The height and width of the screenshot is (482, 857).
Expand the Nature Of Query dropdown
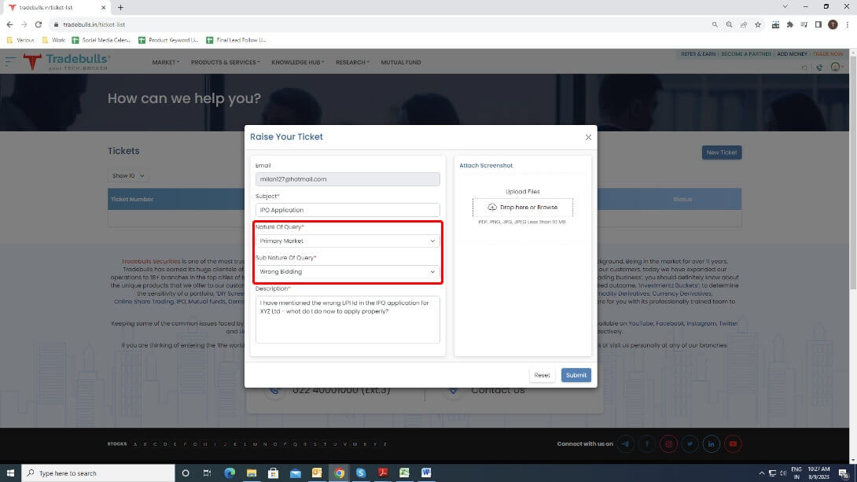click(347, 241)
